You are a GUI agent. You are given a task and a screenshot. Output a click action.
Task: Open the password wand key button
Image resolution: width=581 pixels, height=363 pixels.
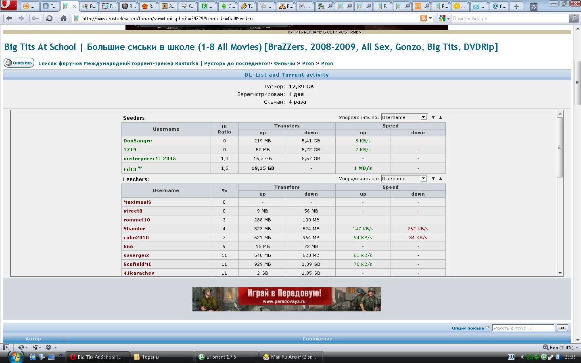click(x=36, y=18)
